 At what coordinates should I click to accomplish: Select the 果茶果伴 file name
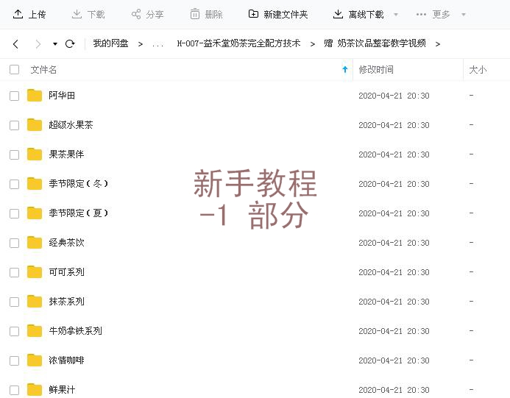(66, 154)
